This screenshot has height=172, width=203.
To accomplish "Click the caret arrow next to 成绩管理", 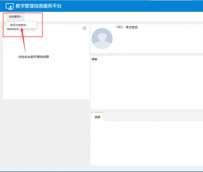I will (x=21, y=17).
